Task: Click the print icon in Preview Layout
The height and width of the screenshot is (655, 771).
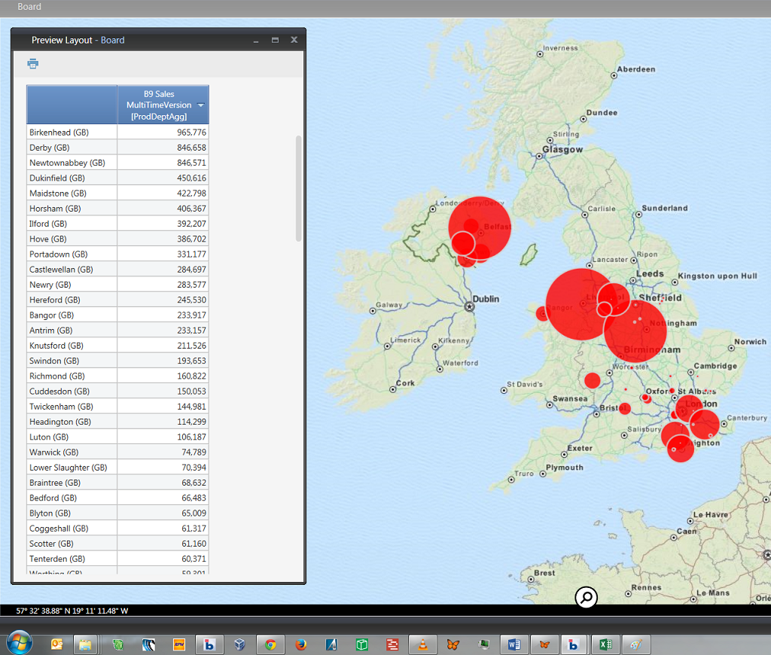Action: pyautogui.click(x=32, y=64)
